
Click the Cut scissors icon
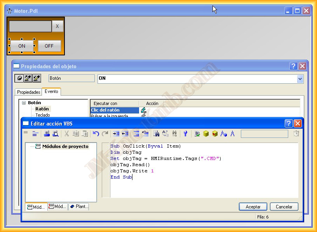(66, 134)
